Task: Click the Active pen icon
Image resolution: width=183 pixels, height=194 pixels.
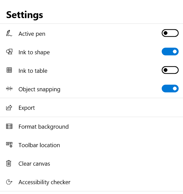Action: [9, 33]
